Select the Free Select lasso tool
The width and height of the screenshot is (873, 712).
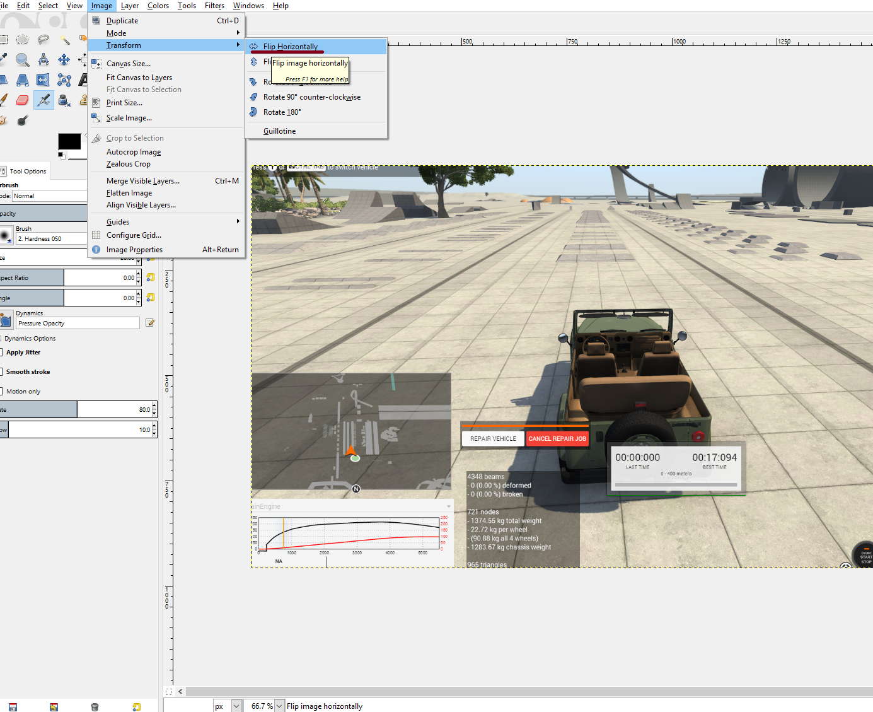click(43, 40)
